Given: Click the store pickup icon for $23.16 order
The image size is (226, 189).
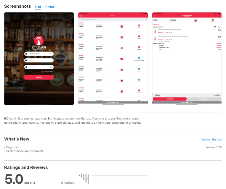Looking at the screenshot, I should point(122,38).
